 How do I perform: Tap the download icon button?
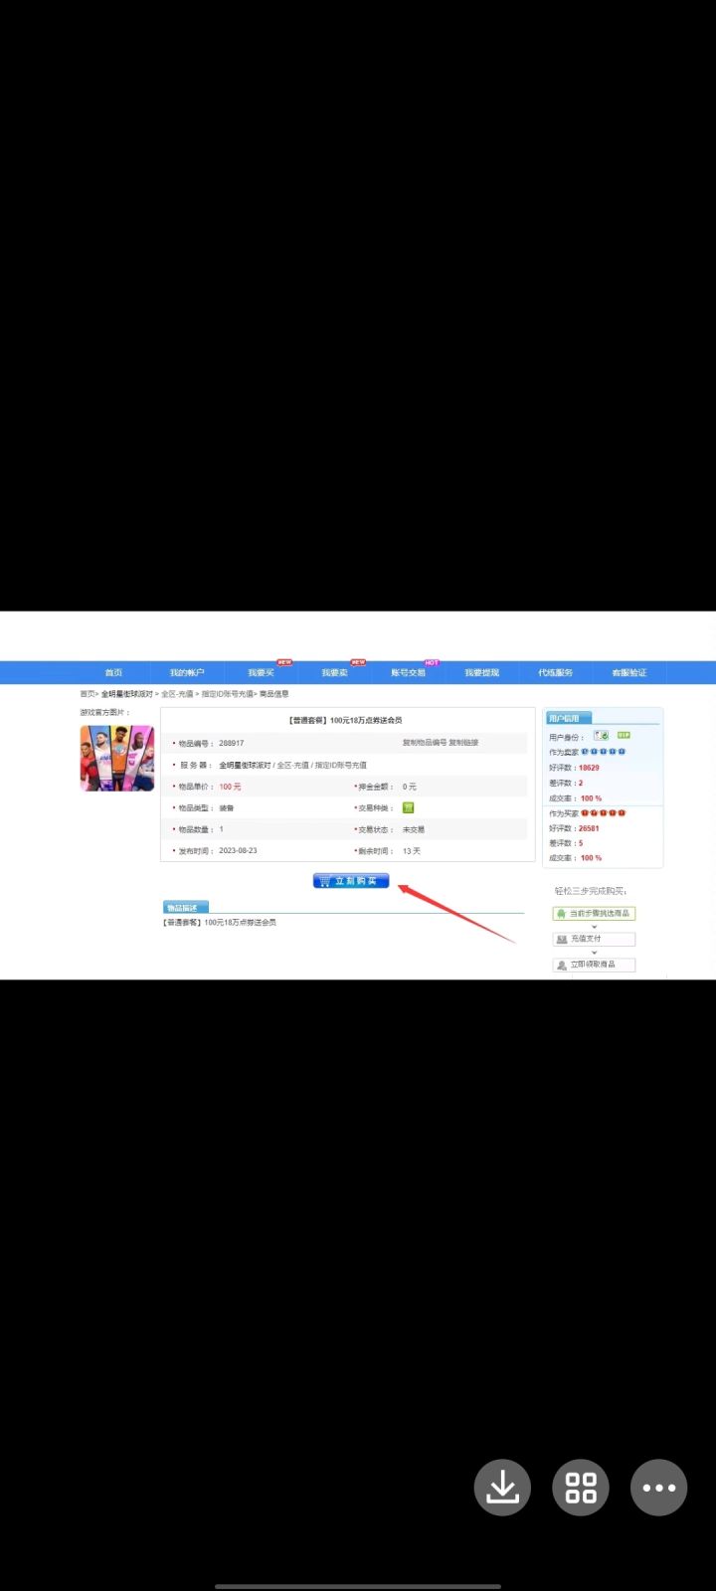(502, 1488)
